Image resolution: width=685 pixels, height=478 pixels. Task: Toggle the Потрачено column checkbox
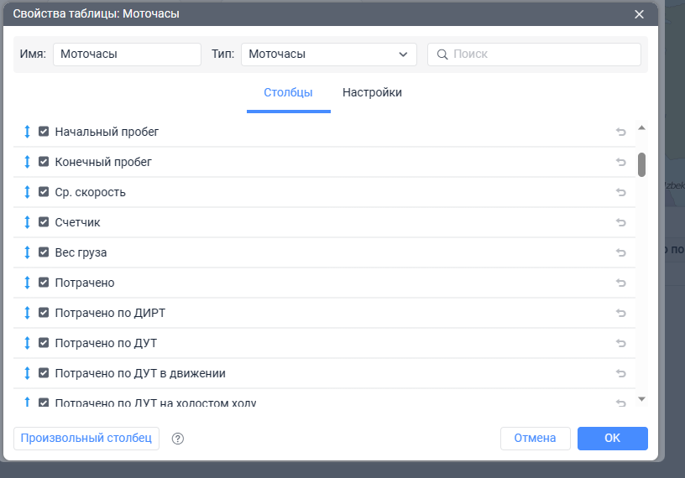[x=44, y=283]
